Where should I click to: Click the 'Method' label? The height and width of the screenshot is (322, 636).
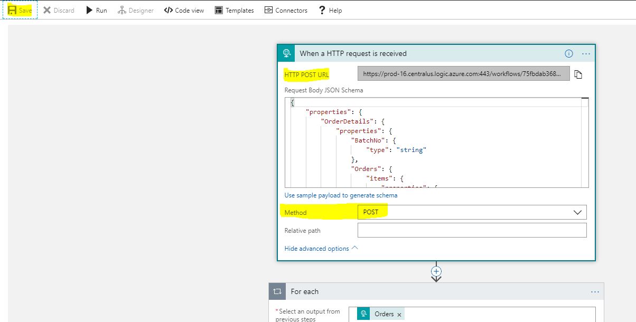coord(295,213)
